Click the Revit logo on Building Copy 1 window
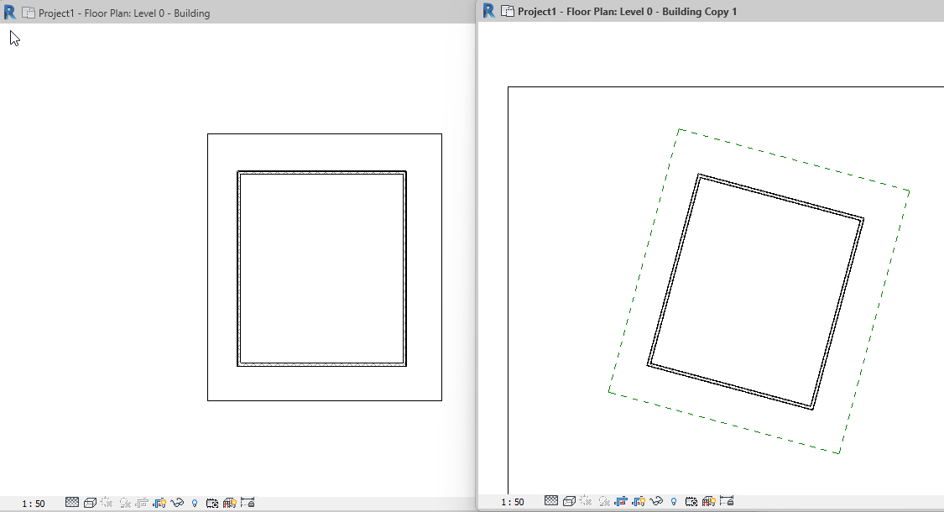The height and width of the screenshot is (512, 944). [x=488, y=12]
